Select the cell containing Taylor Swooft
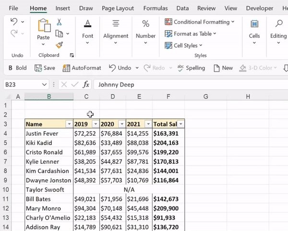Viewport: 288px width, 231px height. [49, 190]
